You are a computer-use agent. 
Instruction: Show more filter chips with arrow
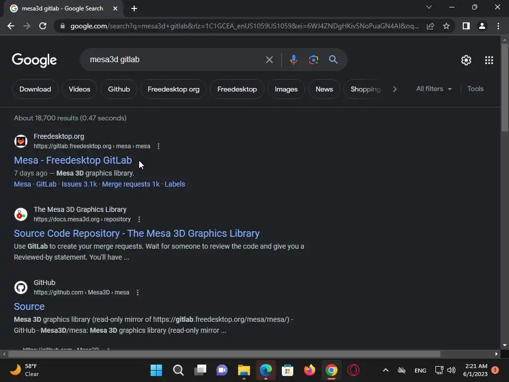395,89
